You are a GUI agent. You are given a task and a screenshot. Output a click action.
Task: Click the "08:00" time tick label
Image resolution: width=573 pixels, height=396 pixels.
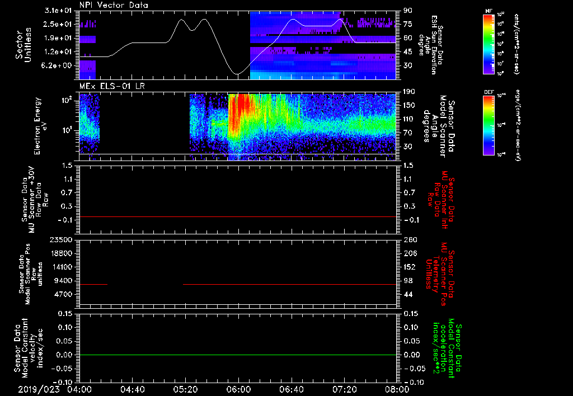pyautogui.click(x=397, y=389)
